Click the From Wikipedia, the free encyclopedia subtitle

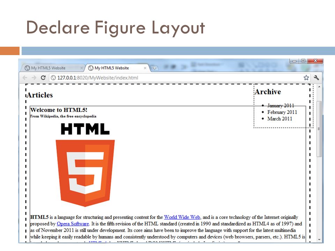tap(63, 116)
